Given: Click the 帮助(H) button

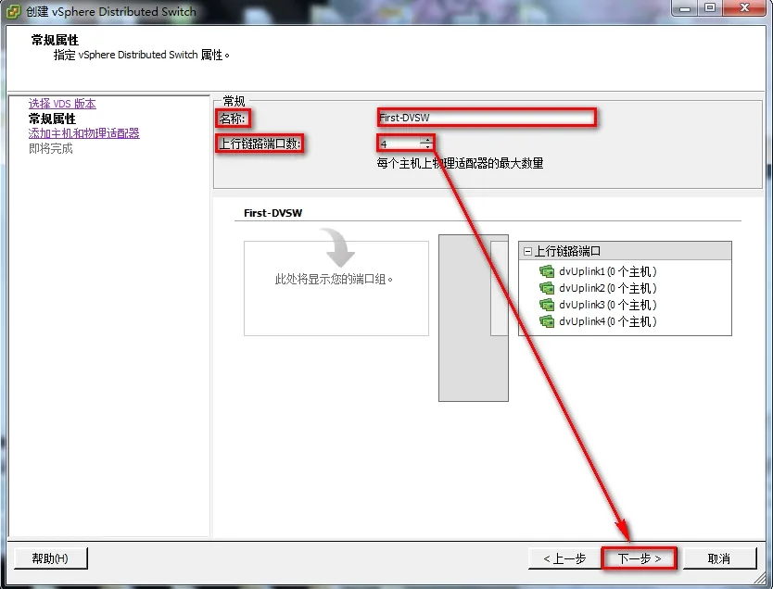Looking at the screenshot, I should (50, 558).
